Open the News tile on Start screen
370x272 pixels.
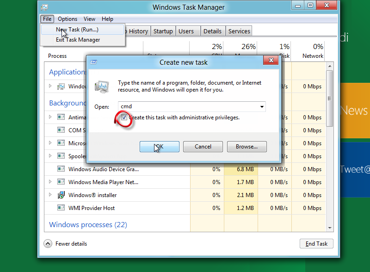point(355,111)
